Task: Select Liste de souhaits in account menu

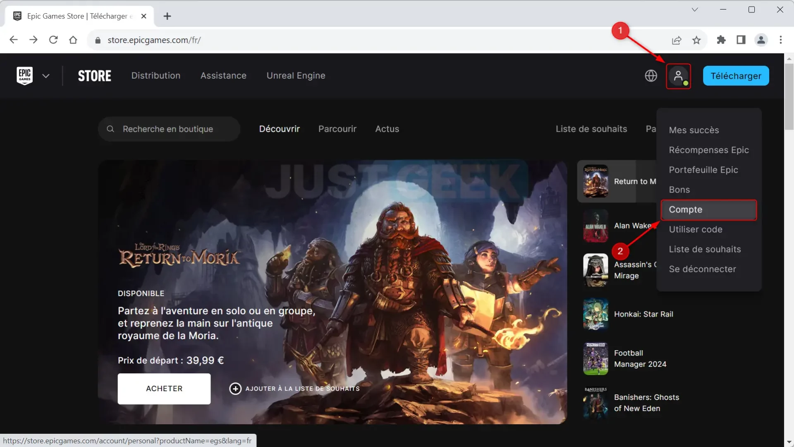Action: pos(705,249)
